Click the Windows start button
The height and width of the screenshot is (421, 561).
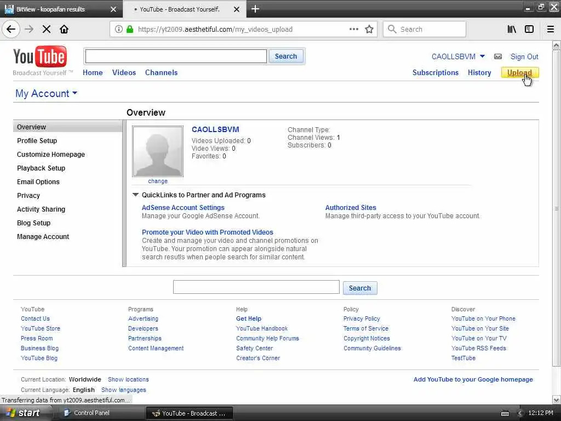pyautogui.click(x=24, y=413)
